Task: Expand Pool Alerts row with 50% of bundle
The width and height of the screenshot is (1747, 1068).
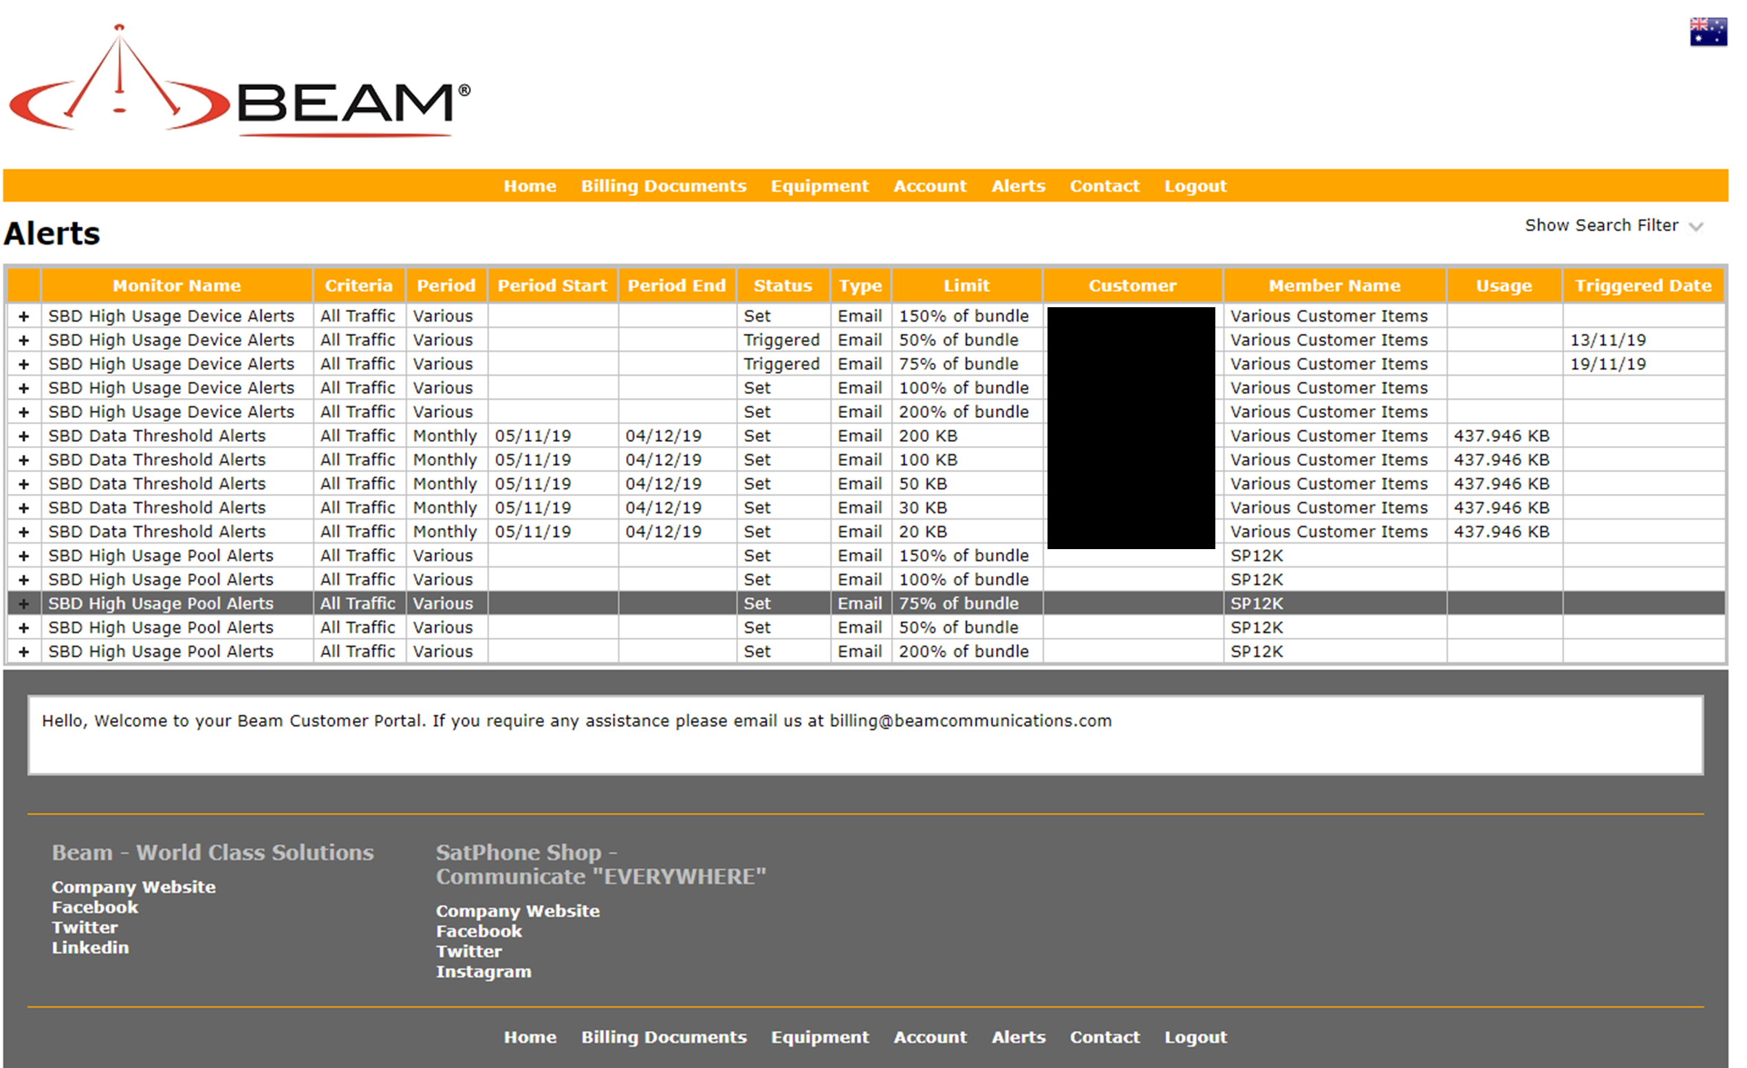Action: [23, 628]
